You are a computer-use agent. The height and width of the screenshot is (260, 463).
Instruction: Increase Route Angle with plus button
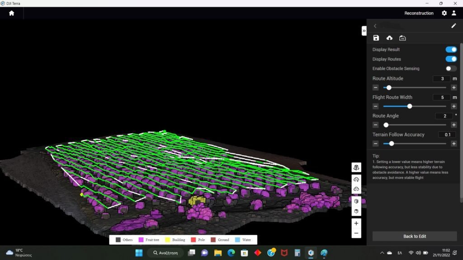(454, 125)
